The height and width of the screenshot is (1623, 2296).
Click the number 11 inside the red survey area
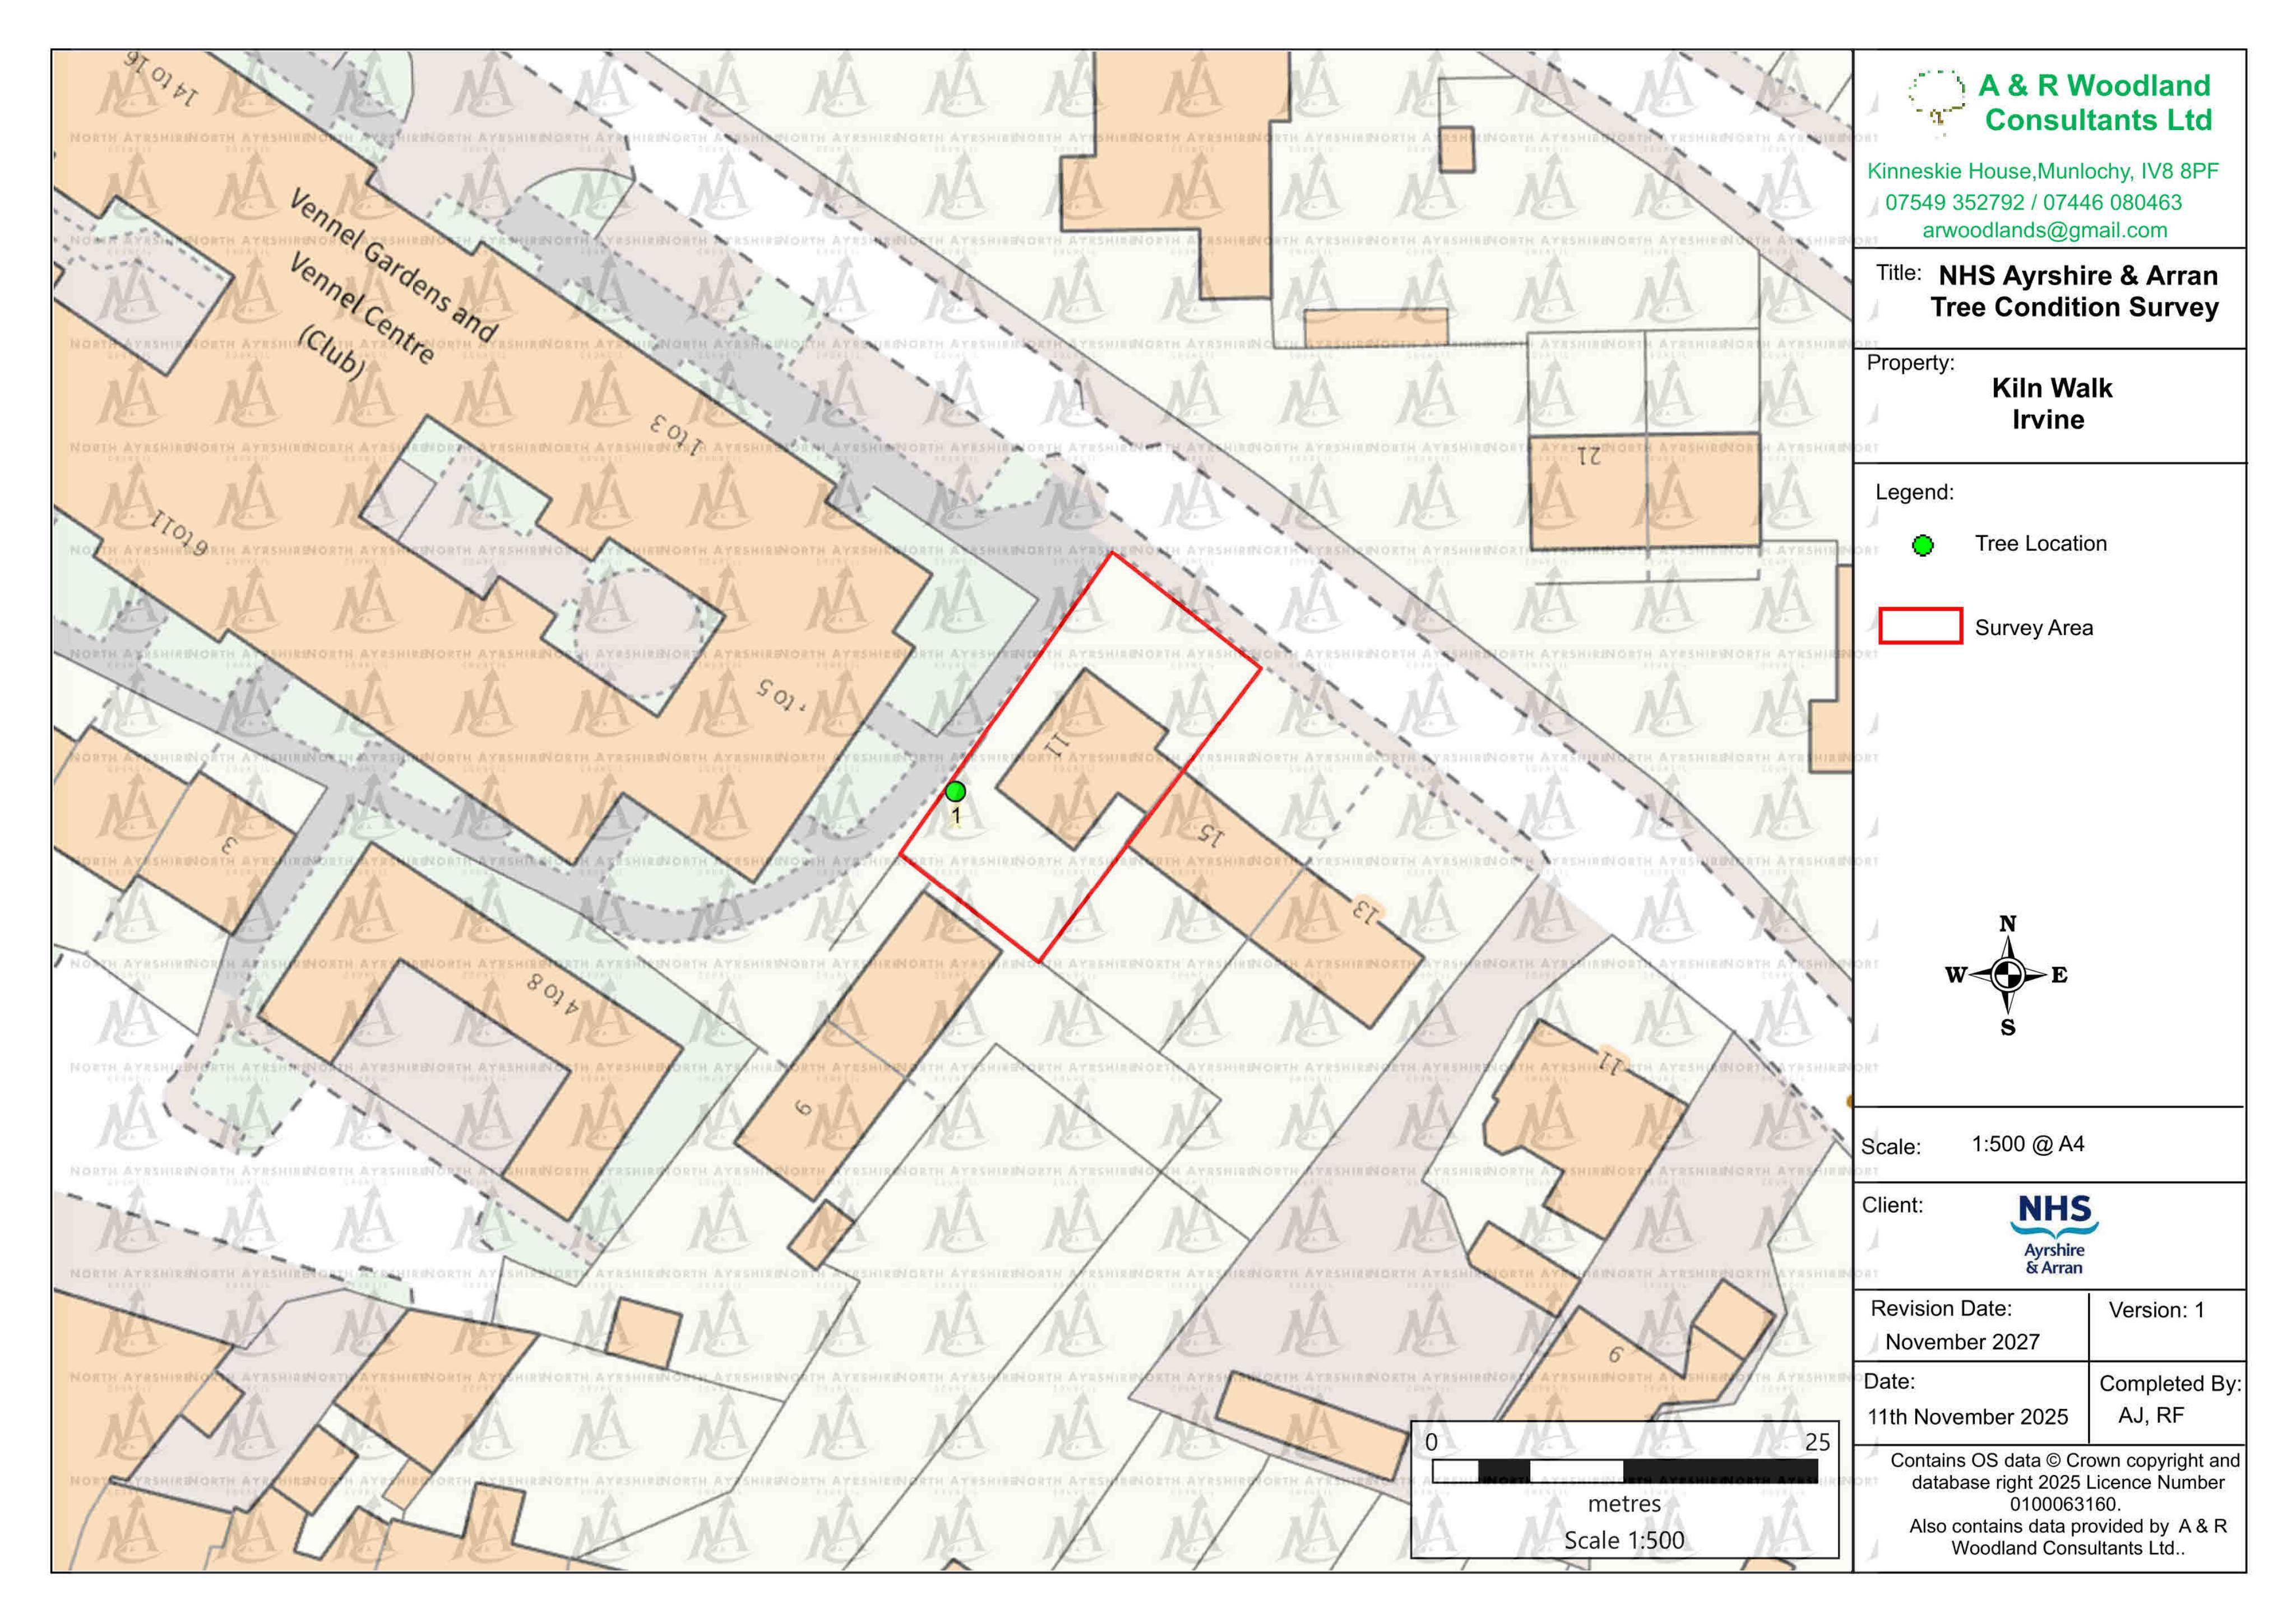click(x=1057, y=744)
